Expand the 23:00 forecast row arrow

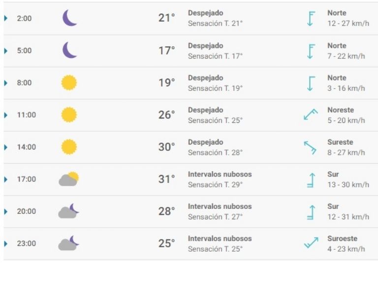pos(6,243)
